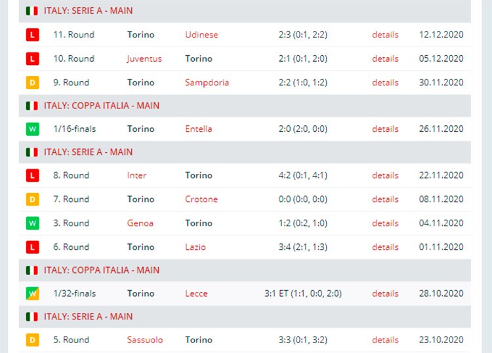492x353 pixels.
Task: Click the Italy flag beside top Serie A header
Action: [31, 11]
